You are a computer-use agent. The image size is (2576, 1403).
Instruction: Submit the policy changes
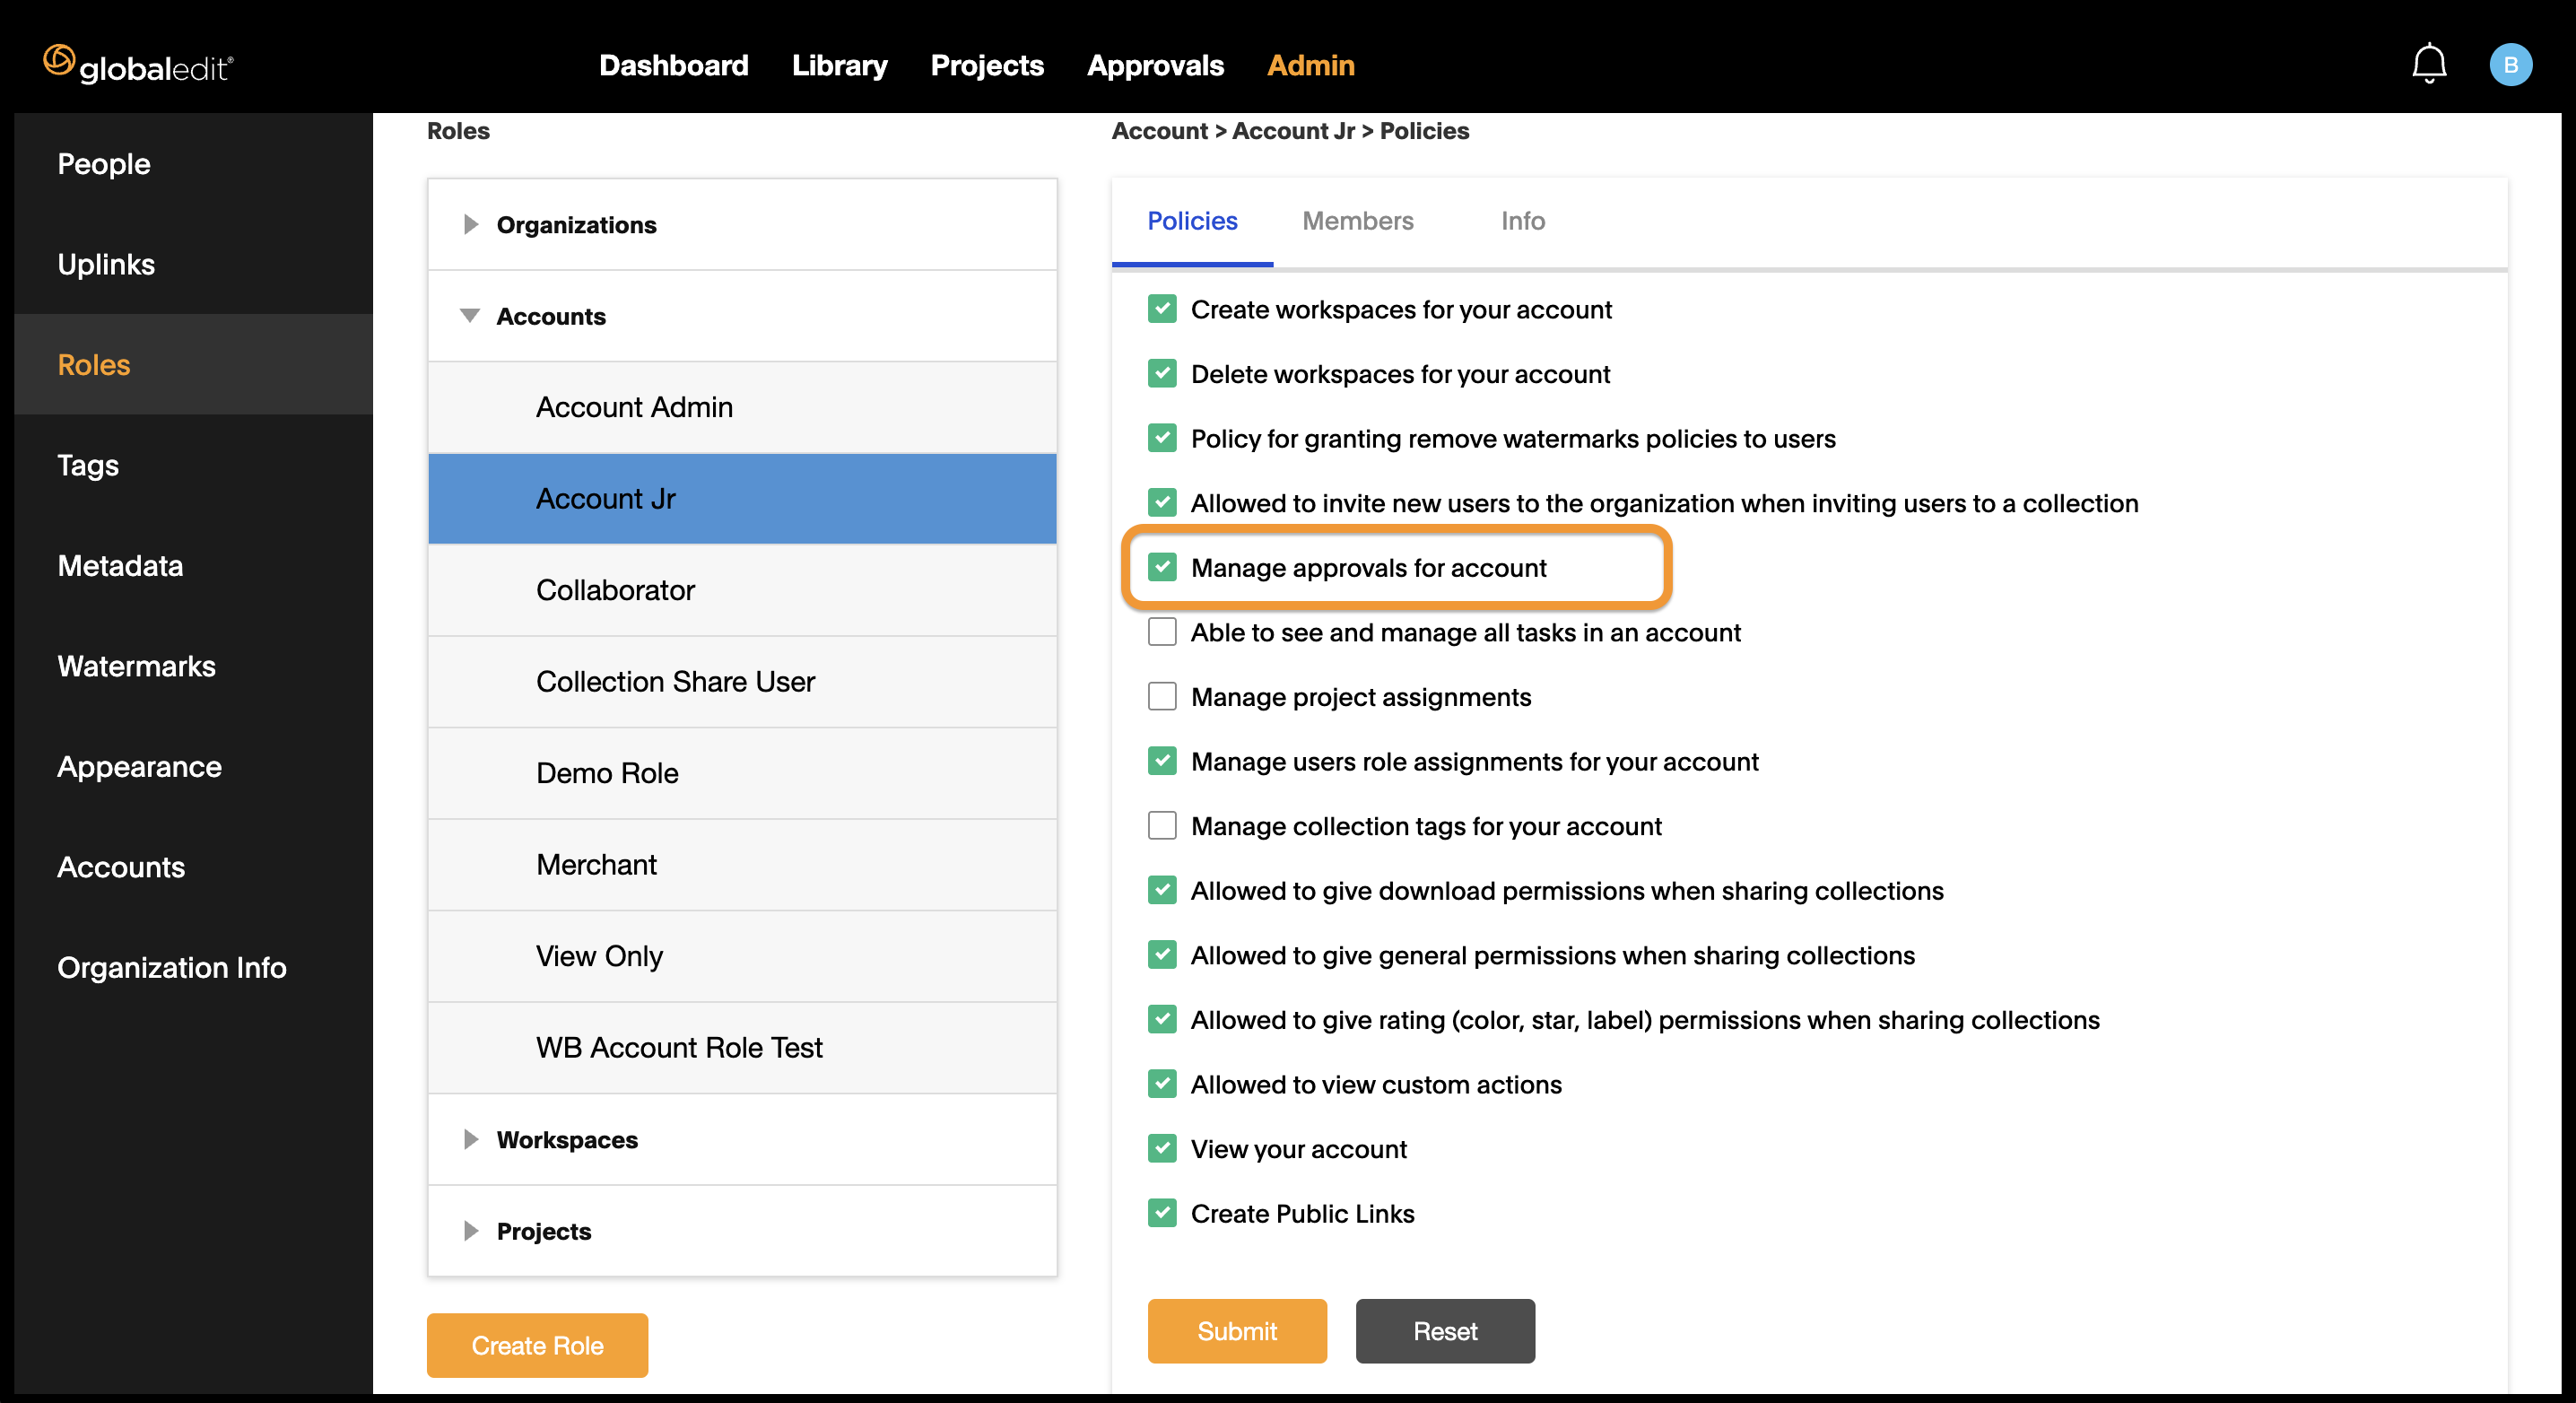1237,1331
